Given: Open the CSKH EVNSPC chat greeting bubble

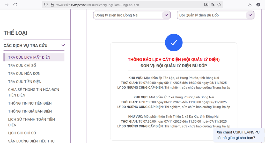Looking at the screenshot, I should click(x=238, y=135).
